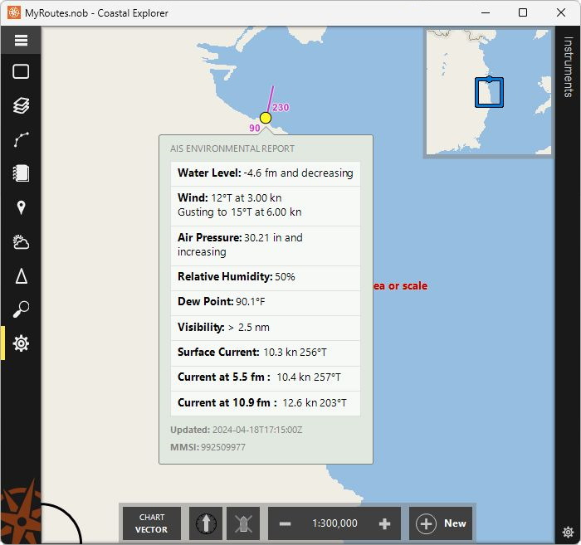Toggle the follow-boat tracking button
This screenshot has width=581, height=545.
243,523
